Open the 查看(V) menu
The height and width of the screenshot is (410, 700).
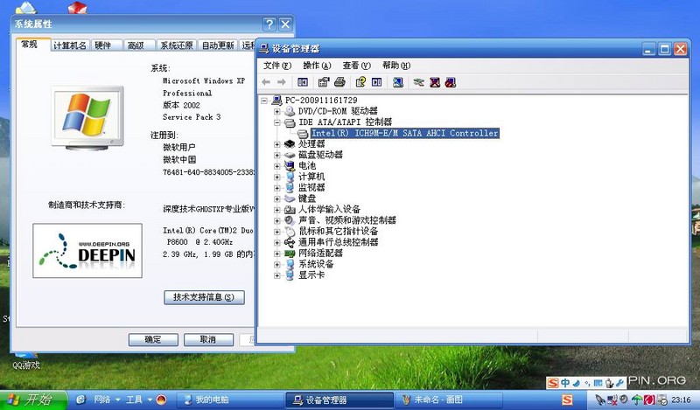[357, 66]
